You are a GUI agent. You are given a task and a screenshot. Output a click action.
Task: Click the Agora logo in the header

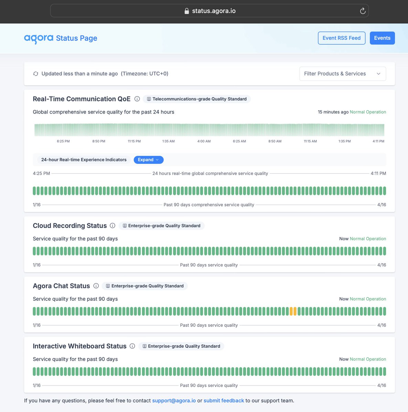coord(38,38)
